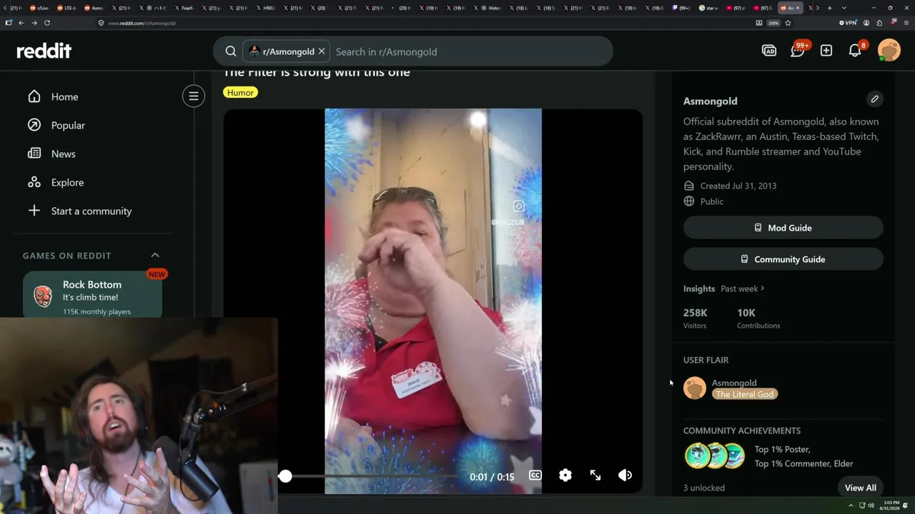Click the search magnifier icon

coord(231,51)
